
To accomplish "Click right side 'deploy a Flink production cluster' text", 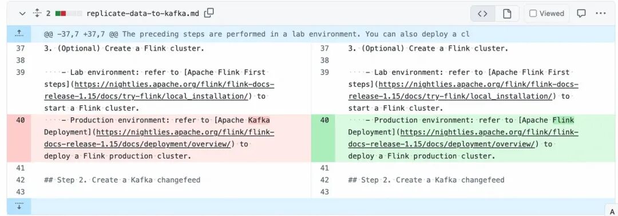I will pyautogui.click(x=421, y=156).
